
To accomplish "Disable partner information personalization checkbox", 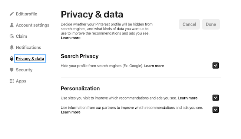I will (x=215, y=110).
